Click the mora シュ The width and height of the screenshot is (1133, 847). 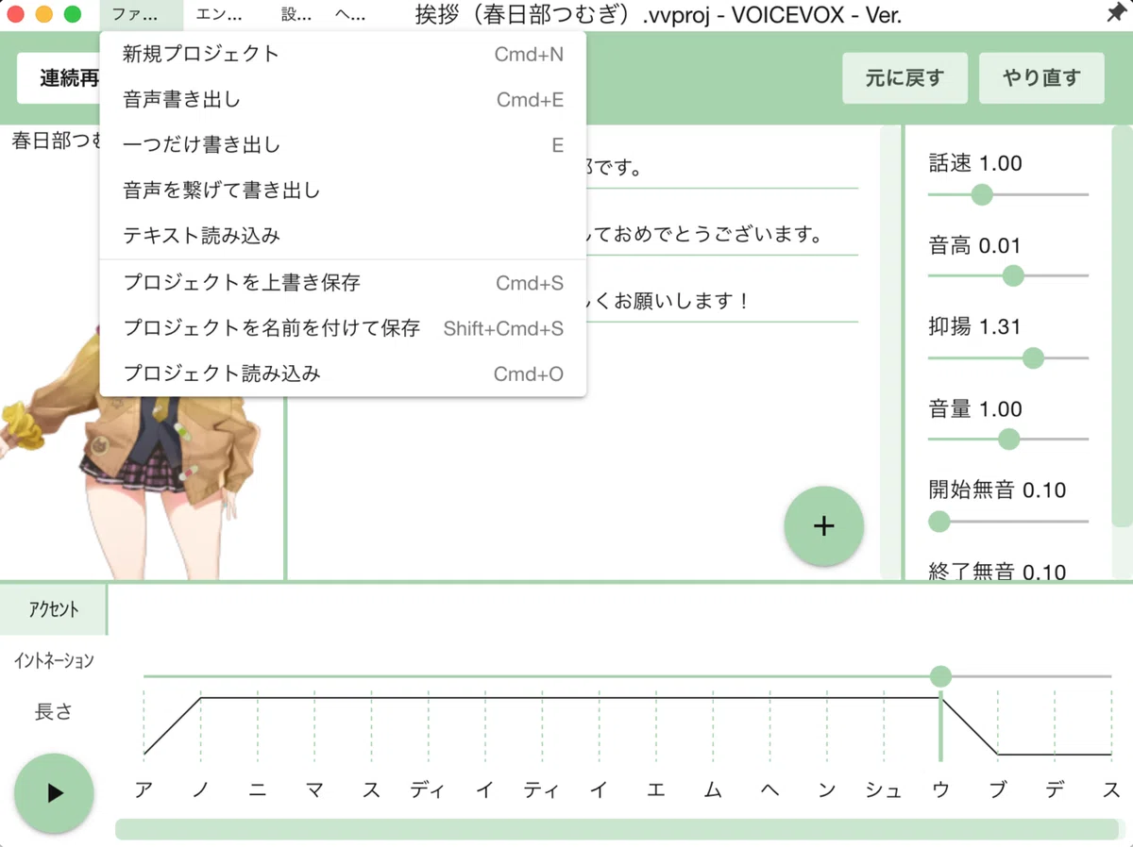[x=884, y=790]
